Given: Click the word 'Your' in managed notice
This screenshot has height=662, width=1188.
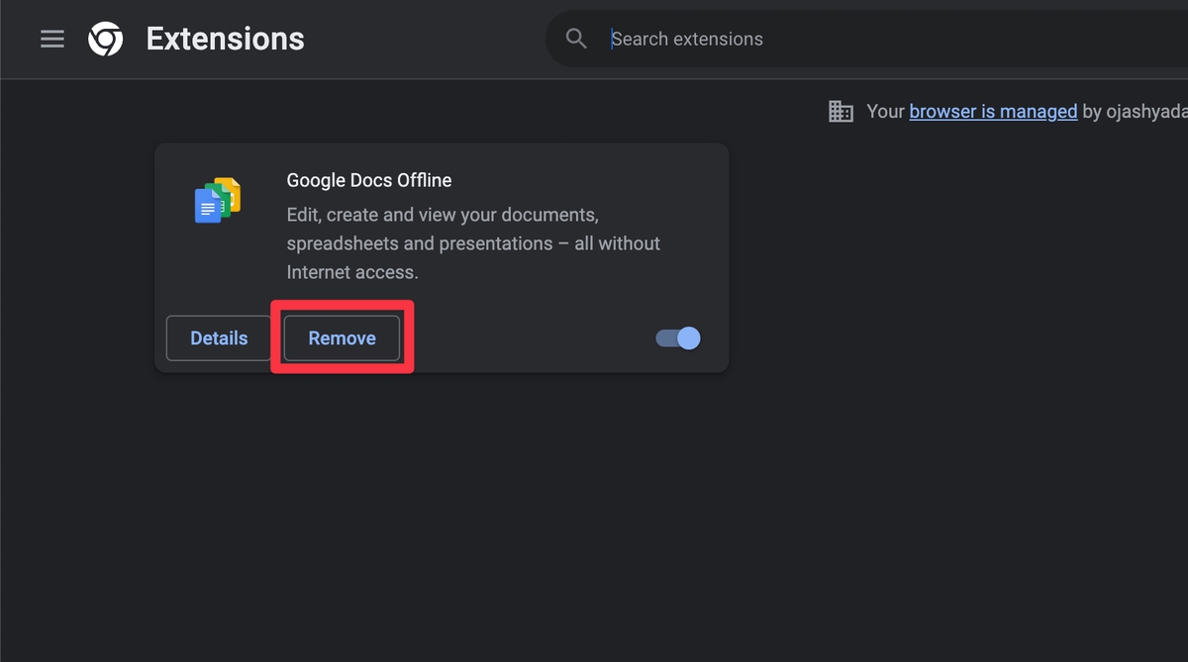Looking at the screenshot, I should 885,111.
